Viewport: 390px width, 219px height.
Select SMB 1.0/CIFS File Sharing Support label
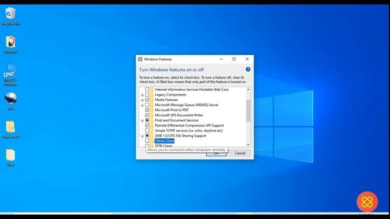coord(180,136)
